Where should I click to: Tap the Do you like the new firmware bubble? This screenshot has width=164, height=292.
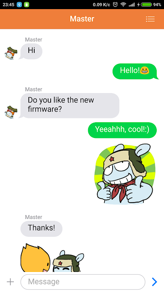point(69,105)
